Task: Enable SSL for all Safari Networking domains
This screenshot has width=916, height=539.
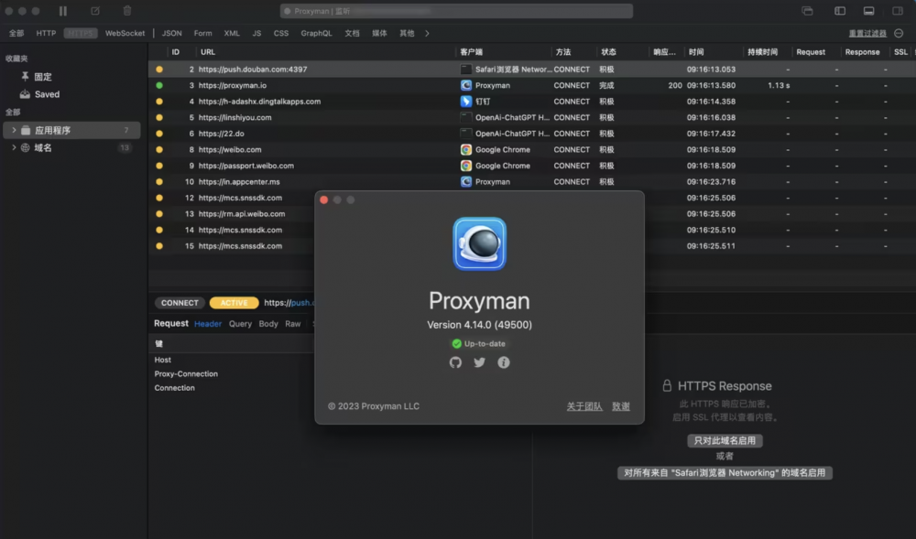Action: [x=725, y=472]
